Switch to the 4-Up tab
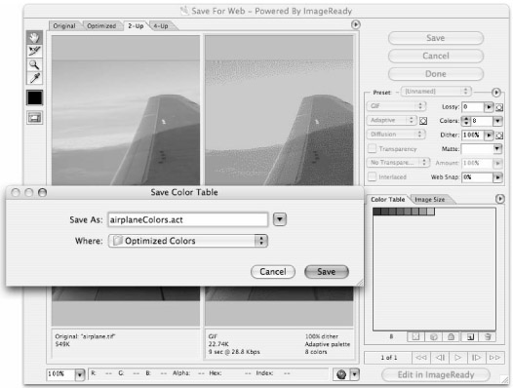The height and width of the screenshot is (388, 513). tap(161, 26)
